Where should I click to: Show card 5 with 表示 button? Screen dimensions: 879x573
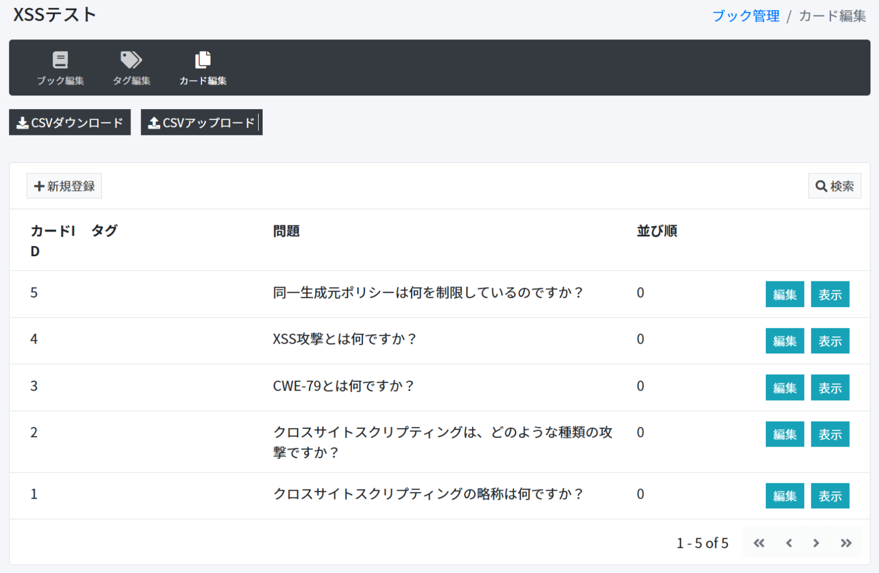[830, 295]
